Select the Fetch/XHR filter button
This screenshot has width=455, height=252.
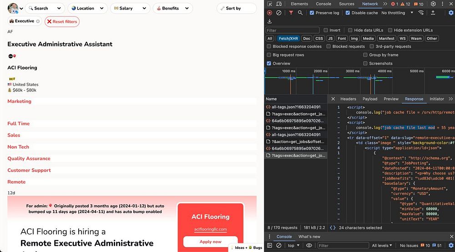pyautogui.click(x=288, y=38)
